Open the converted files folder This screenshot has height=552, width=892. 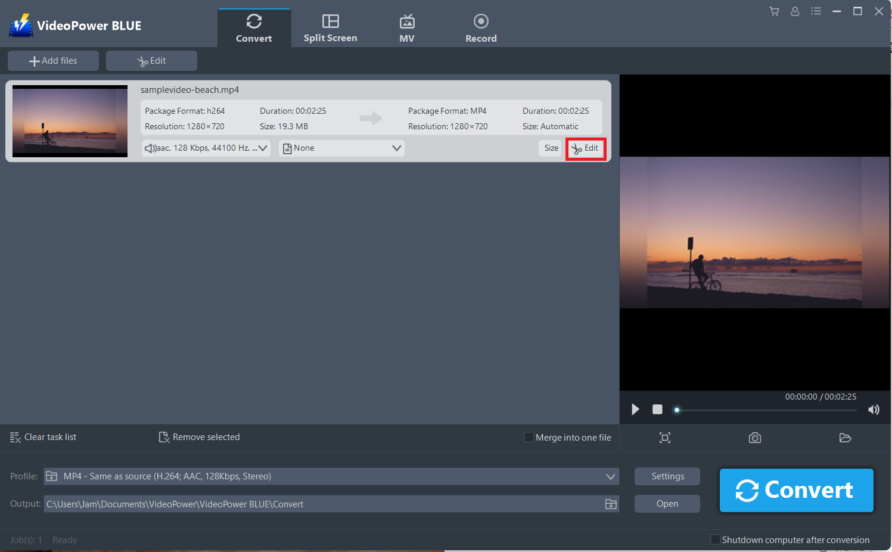pos(846,437)
